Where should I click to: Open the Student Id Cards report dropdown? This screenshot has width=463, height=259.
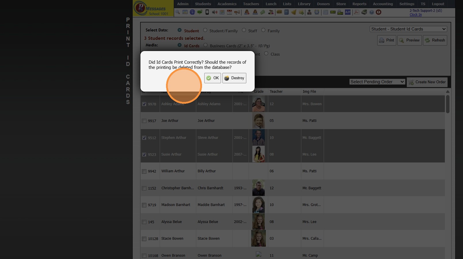(408, 29)
